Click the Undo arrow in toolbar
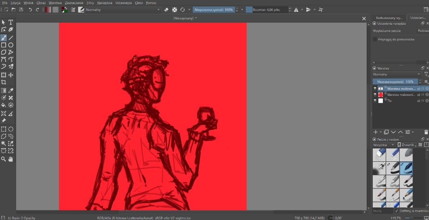 click(x=30, y=9)
